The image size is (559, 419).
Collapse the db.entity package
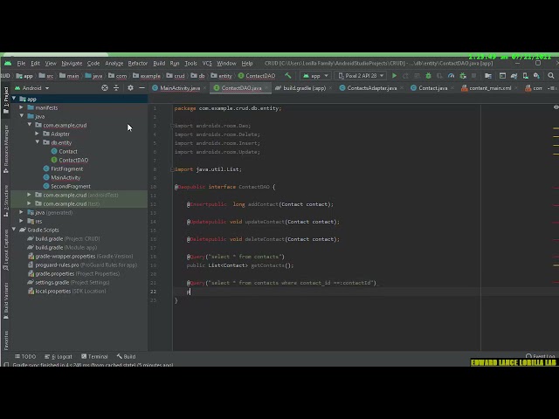(38, 142)
